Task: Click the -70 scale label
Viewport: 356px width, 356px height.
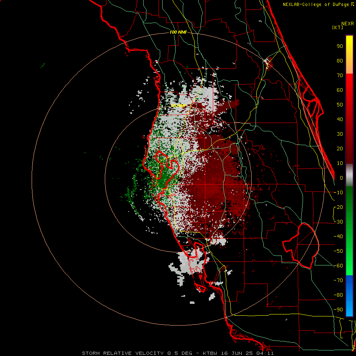Action: click(x=338, y=280)
